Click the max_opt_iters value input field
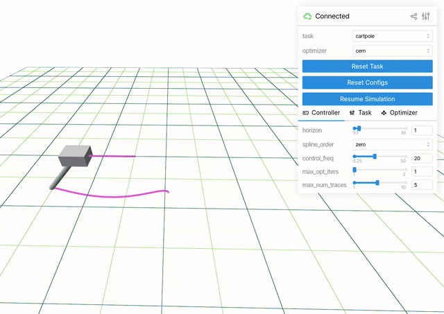 pyautogui.click(x=422, y=171)
